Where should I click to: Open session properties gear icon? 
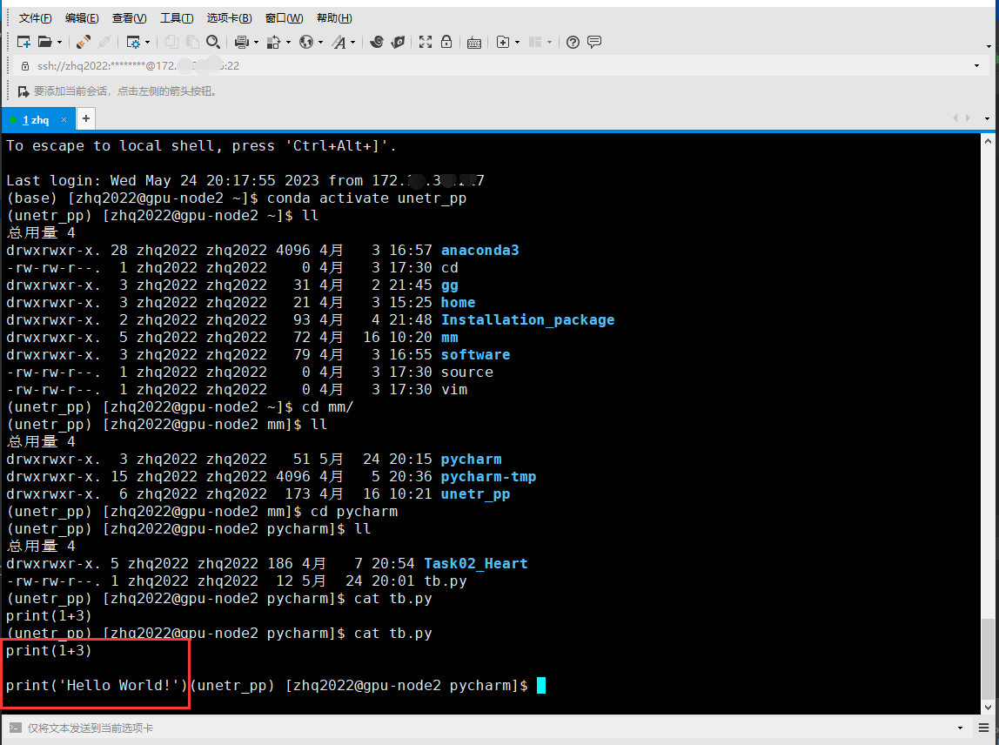[x=133, y=42]
